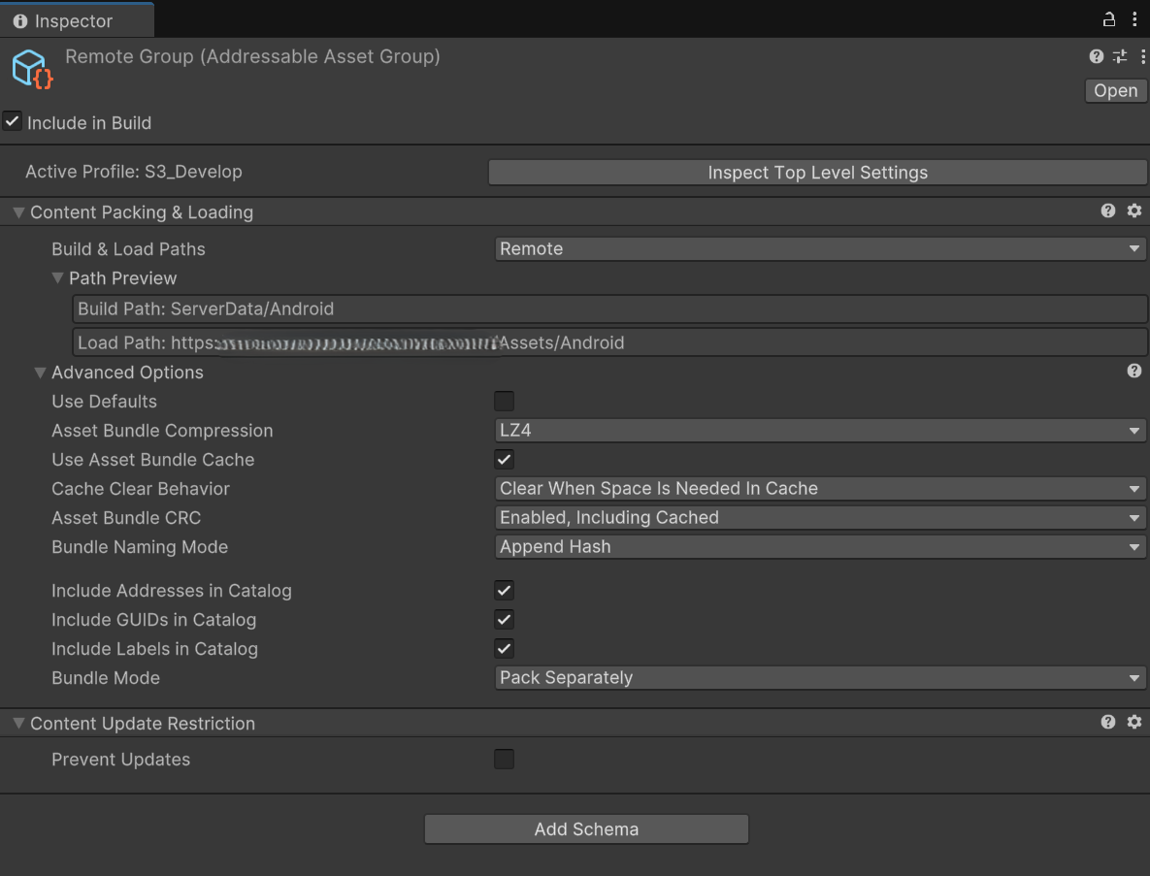The width and height of the screenshot is (1150, 876).
Task: Open the Bundle Mode Pack Separately dropdown
Action: point(820,677)
